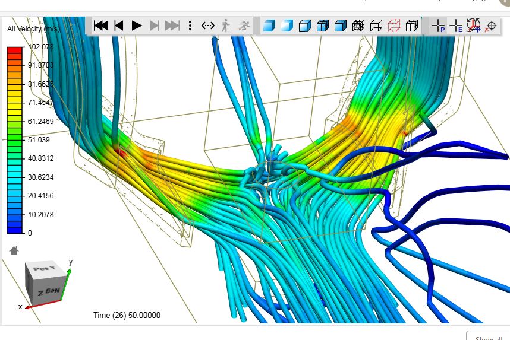Skip to the last animation frame
Image resolution: width=510 pixels, height=340 pixels.
[x=172, y=26]
